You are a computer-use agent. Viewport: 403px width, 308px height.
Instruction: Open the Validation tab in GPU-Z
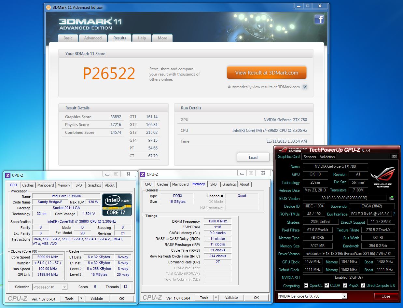[x=327, y=157]
